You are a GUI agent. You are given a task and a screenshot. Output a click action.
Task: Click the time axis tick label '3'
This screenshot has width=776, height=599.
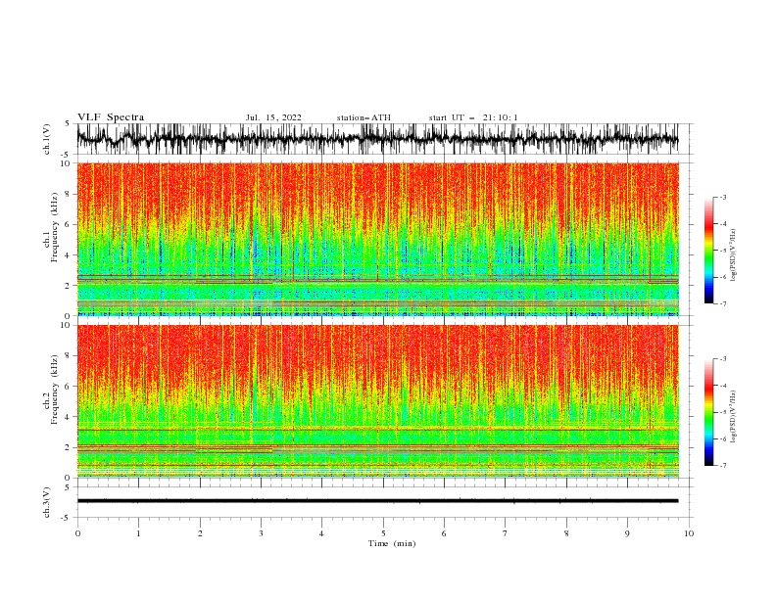pyautogui.click(x=261, y=533)
